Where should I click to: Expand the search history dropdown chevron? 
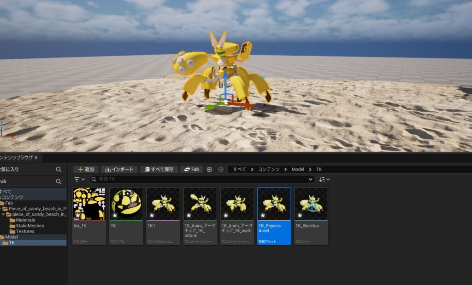311,179
